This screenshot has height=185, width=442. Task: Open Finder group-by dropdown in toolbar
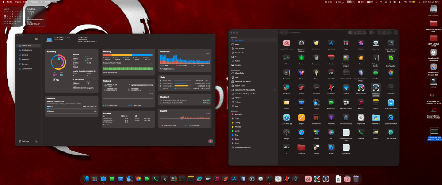click(372, 33)
